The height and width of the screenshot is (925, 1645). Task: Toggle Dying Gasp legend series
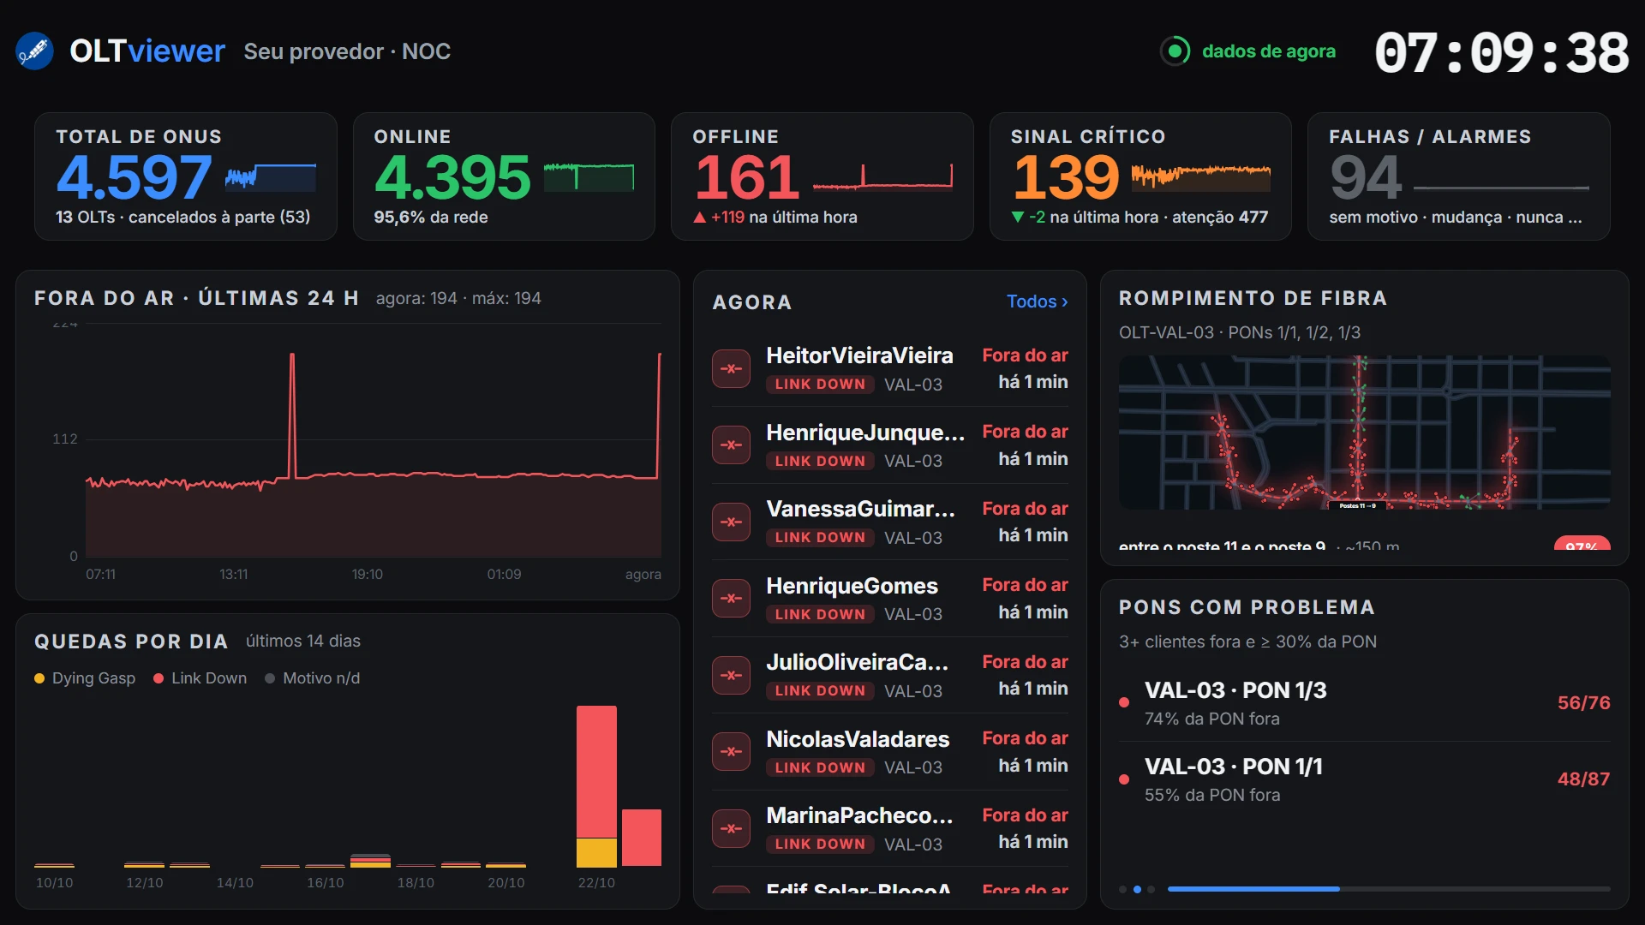(85, 678)
